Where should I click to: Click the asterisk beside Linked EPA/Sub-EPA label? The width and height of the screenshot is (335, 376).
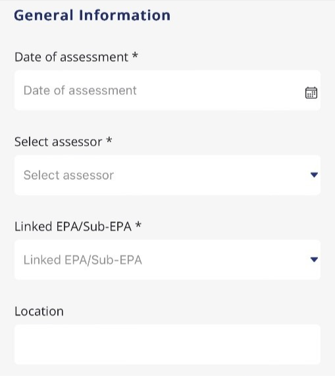pos(138,225)
